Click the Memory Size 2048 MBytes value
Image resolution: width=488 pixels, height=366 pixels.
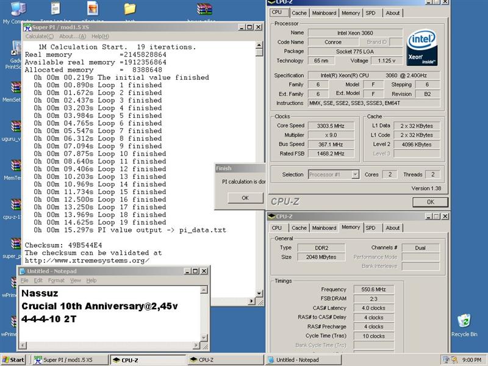pyautogui.click(x=321, y=257)
